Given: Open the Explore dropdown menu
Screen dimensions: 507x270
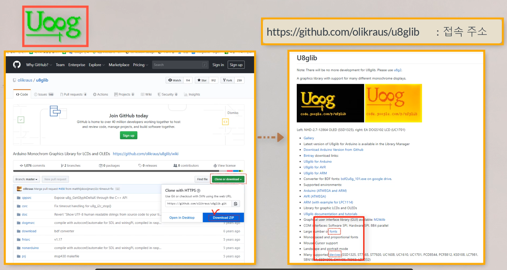Looking at the screenshot, I should tap(97, 65).
